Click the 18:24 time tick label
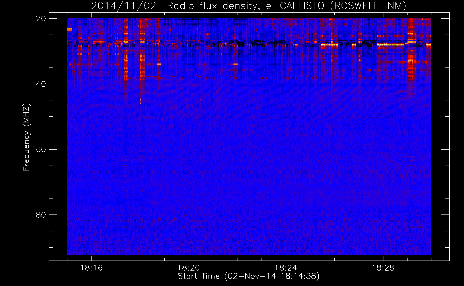This screenshot has width=464, height=286. [x=286, y=268]
